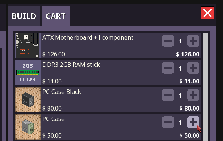
Task: Click the black PC case picture
Action: pos(28,100)
